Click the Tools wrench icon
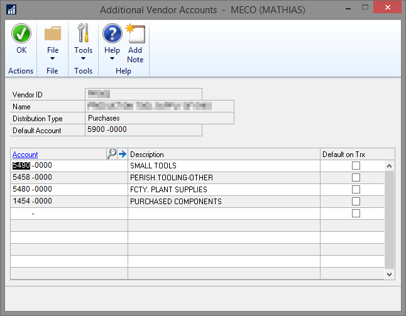Viewport: 406px width, 316px height. point(83,34)
